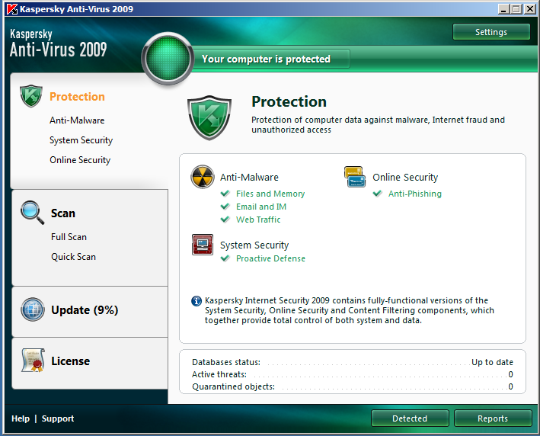Open the Help link
The width and height of the screenshot is (540, 436).
coord(21,418)
